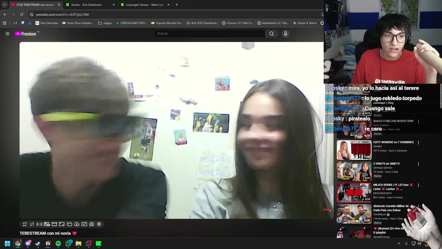
Task: Click the address bar URL
Action: [x=63, y=15]
